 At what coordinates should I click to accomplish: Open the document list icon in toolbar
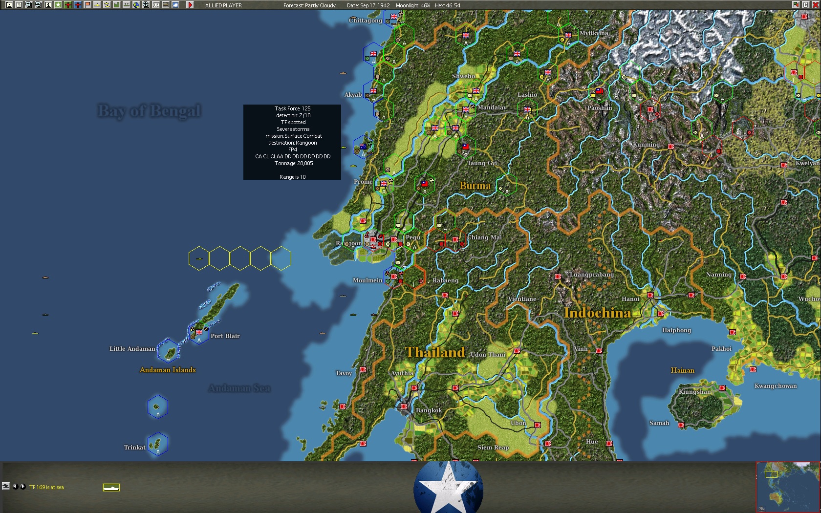(19, 5)
